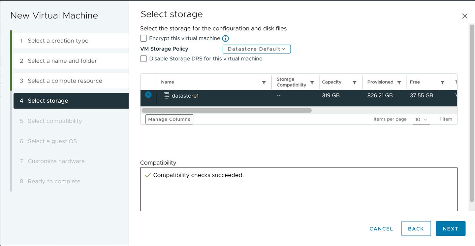Screen dimensions: 475x246
Task: Open Storage Compatibility column filter
Action: point(312,83)
